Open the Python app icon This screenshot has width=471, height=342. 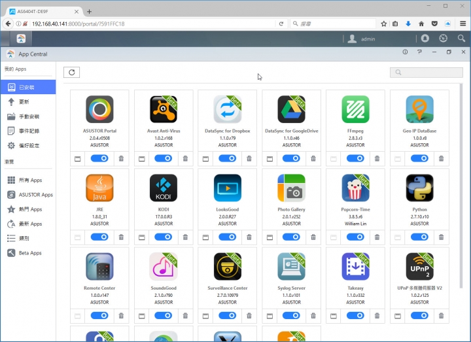[419, 188]
